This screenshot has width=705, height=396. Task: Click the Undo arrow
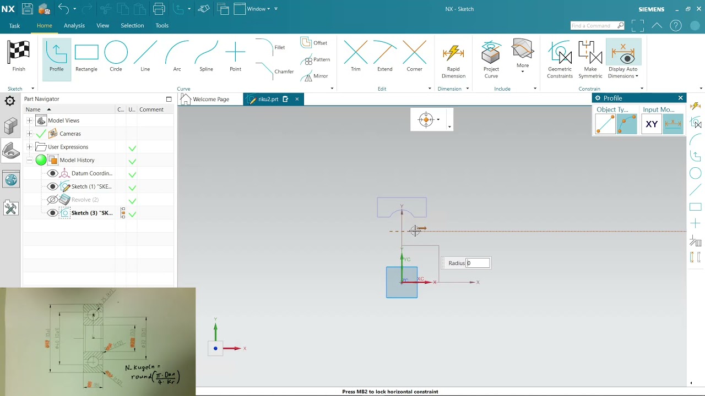tap(64, 9)
